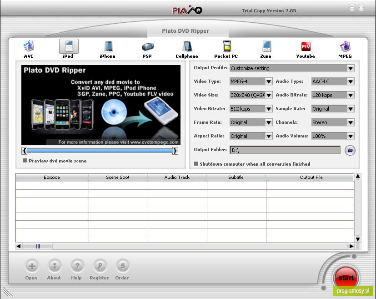Click the horizontal scrollbar thumb

pyautogui.click(x=37, y=246)
